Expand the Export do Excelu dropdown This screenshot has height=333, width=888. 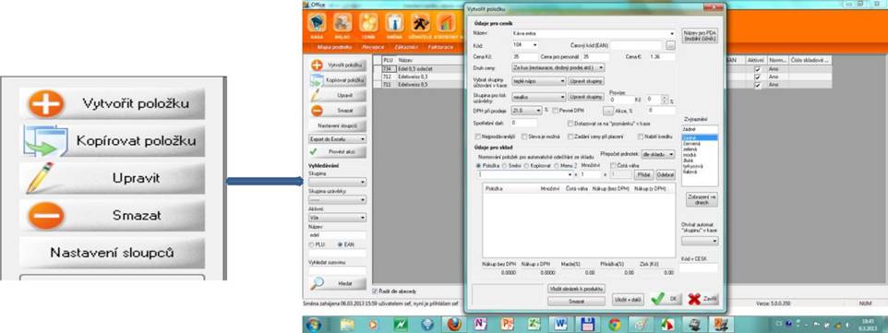336,138
